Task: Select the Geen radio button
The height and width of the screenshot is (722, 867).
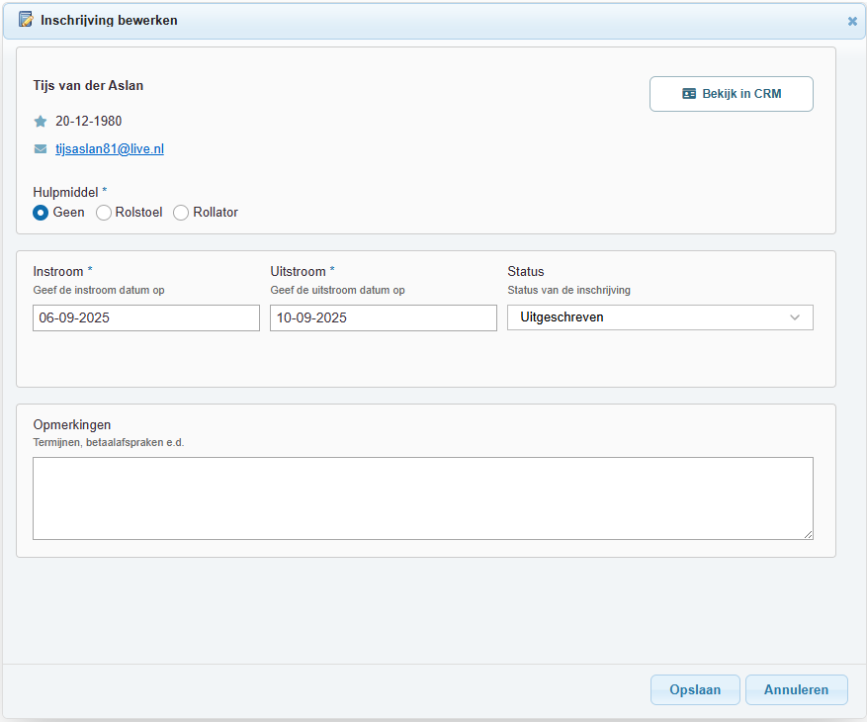Action: pos(41,213)
